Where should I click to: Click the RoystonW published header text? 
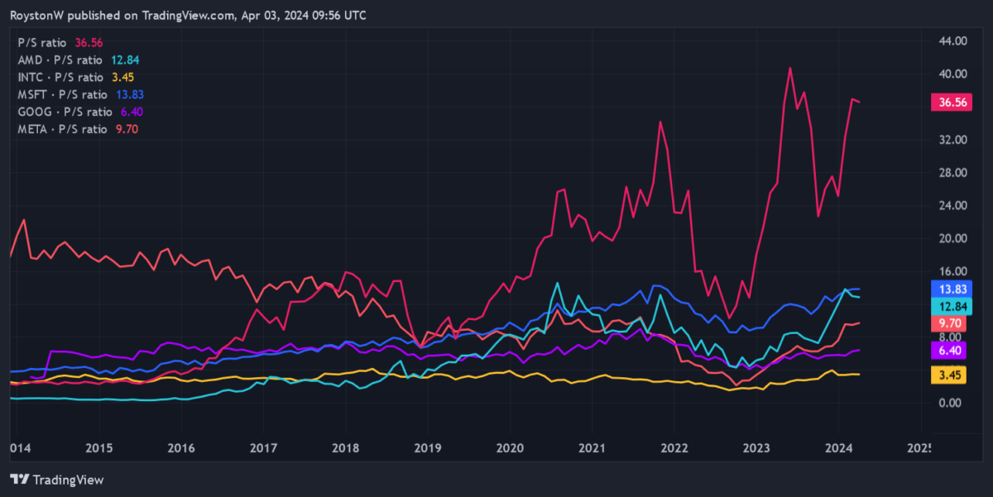(188, 16)
